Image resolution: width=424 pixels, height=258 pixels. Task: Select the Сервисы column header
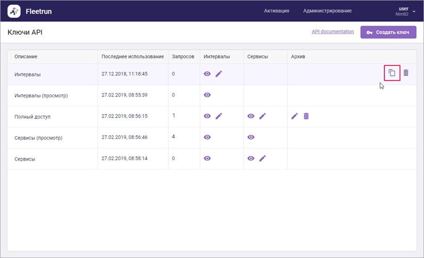click(257, 56)
